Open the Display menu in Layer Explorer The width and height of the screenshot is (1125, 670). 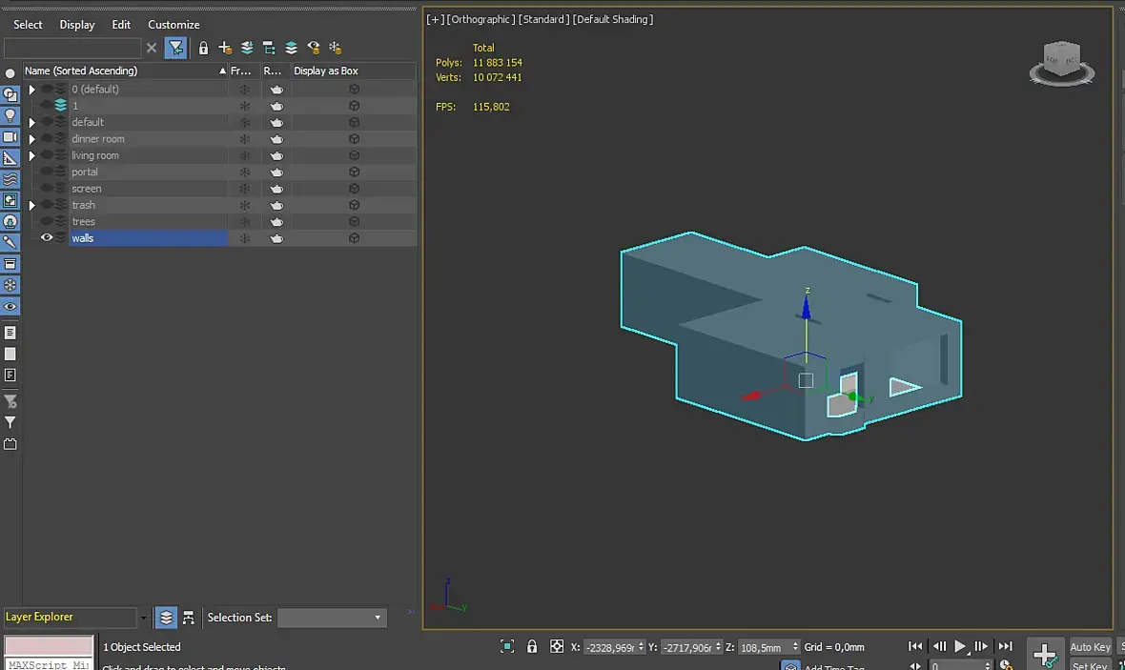tap(77, 25)
